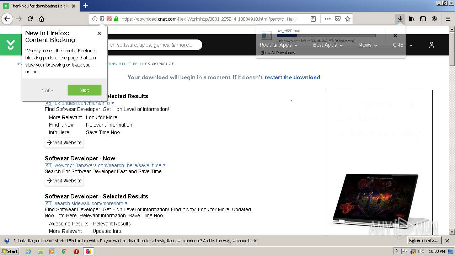Click Softwear Developer - Now heading
Screen dimensions: 455x256
click(80, 158)
